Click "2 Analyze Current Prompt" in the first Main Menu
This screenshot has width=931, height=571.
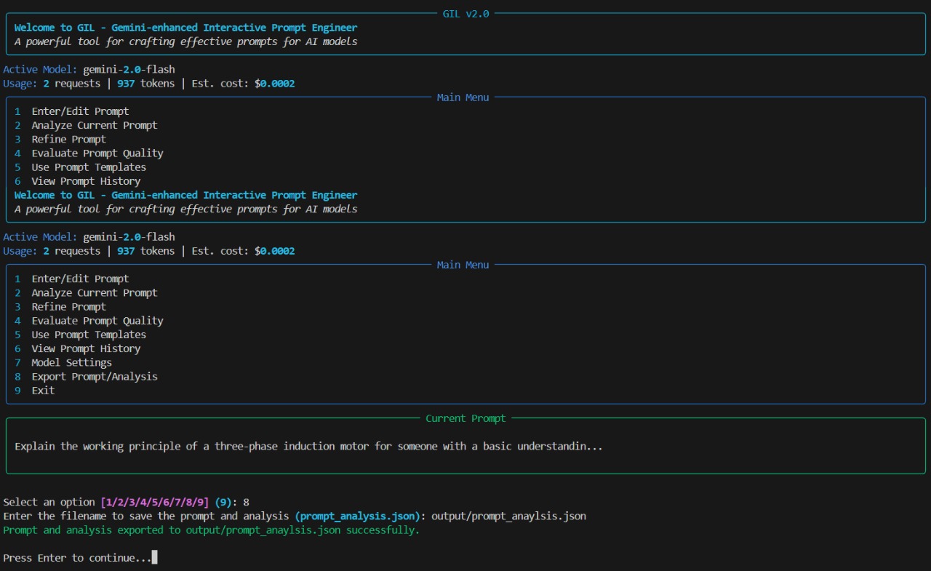coord(86,125)
